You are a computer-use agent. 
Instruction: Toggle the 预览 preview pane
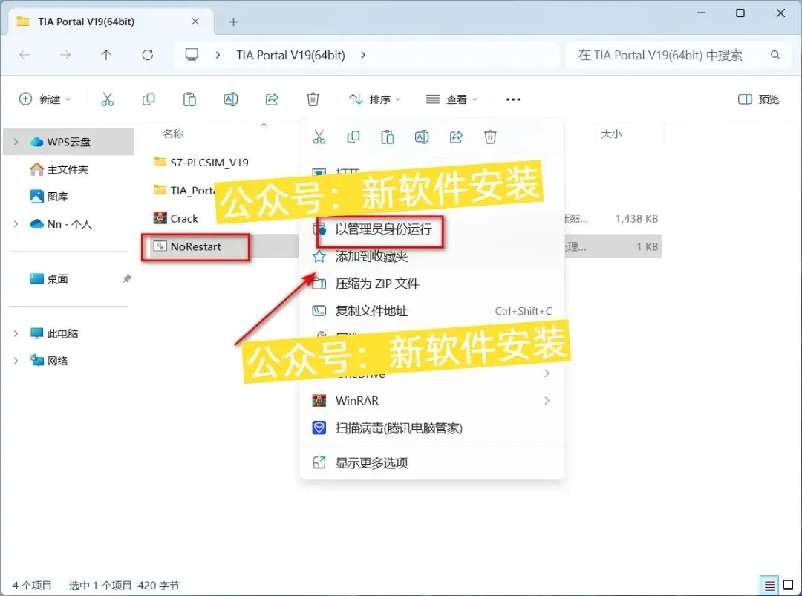pyautogui.click(x=759, y=99)
